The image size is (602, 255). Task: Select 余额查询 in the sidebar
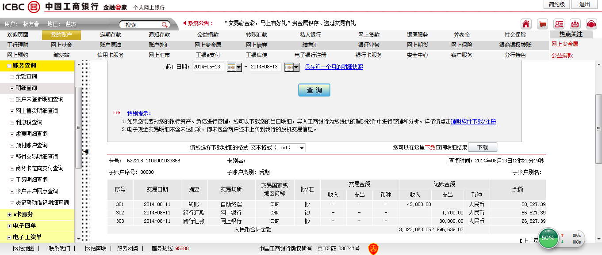click(26, 77)
